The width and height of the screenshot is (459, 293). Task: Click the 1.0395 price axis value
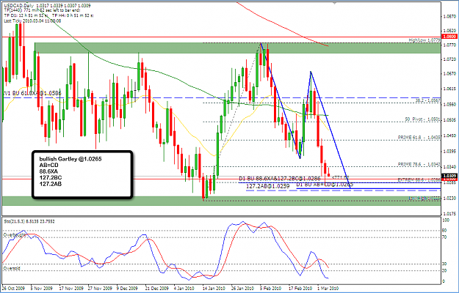point(449,151)
